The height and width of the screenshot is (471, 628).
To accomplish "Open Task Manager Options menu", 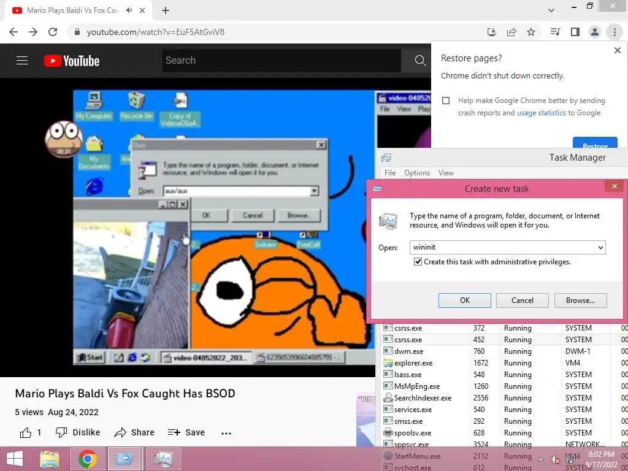I will (417, 172).
